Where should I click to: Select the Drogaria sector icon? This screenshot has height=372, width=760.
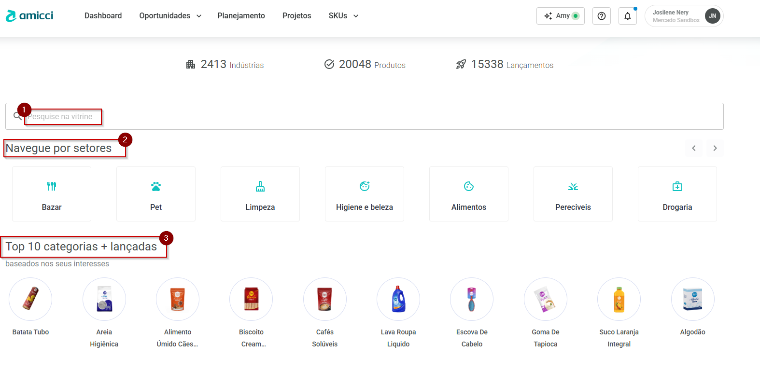(x=677, y=186)
